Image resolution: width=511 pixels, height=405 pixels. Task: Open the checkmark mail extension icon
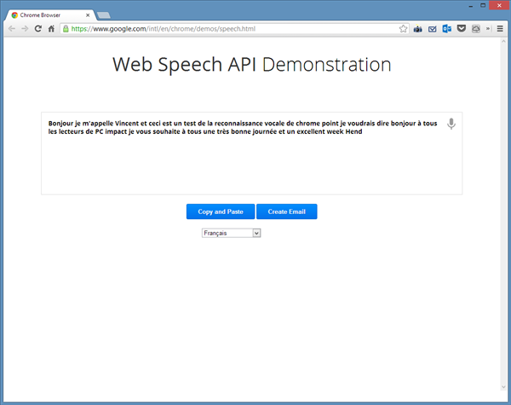pos(432,29)
